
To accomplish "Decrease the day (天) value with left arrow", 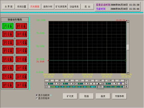I will click(x=61, y=84).
